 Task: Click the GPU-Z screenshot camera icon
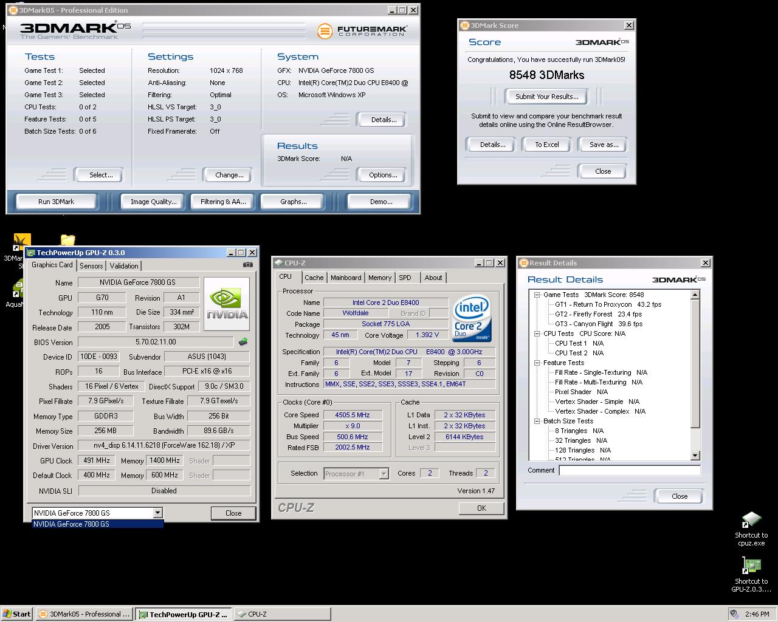pos(247,264)
